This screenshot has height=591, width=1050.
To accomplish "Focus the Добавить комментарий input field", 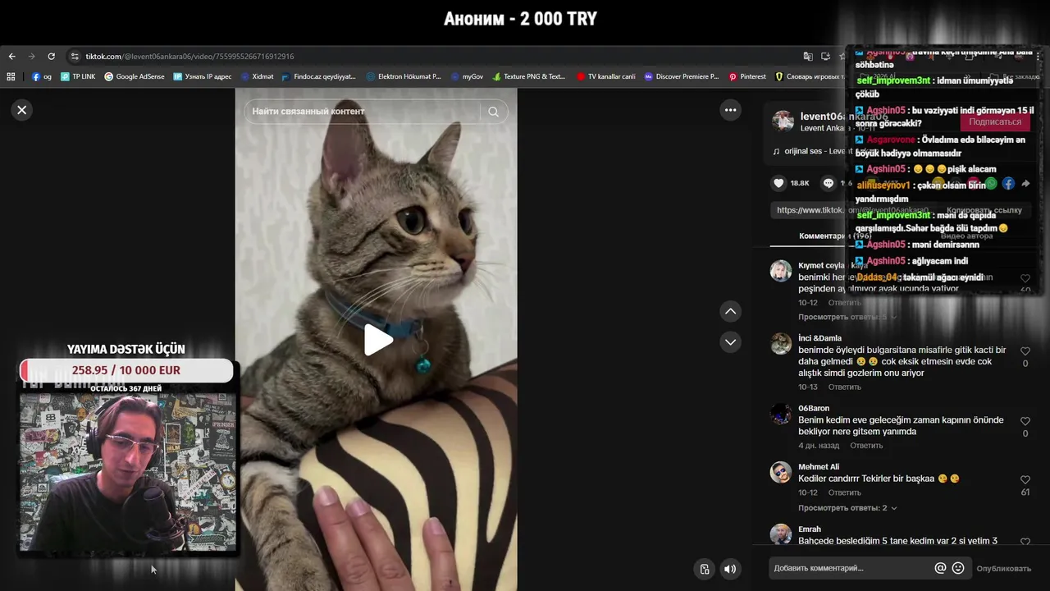I will coord(849,568).
